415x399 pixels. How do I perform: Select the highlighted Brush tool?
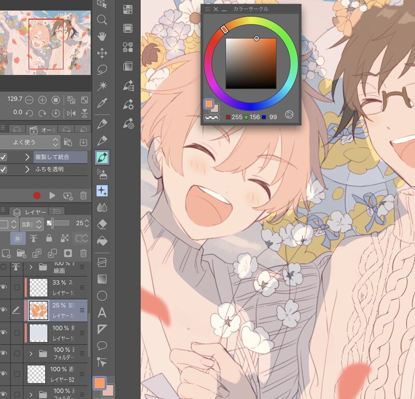(102, 157)
